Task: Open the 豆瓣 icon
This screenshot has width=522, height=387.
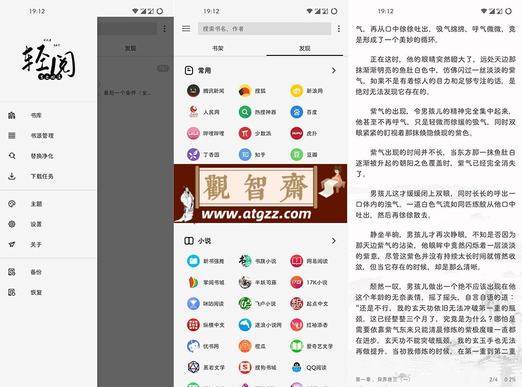Action: 296,155
